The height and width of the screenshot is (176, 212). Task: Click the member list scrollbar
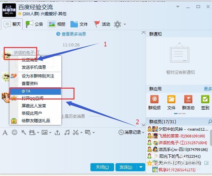pos(211,138)
